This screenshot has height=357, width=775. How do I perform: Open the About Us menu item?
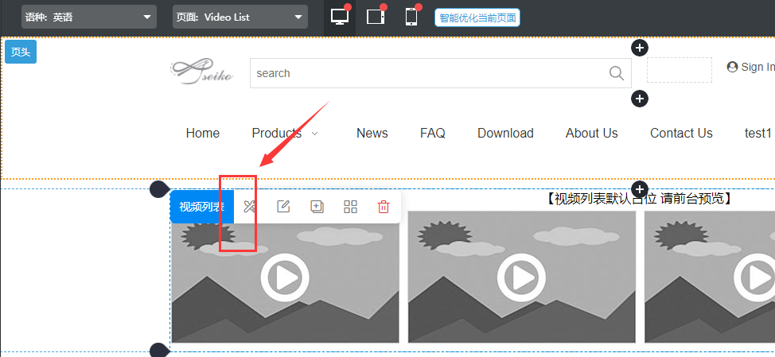click(591, 134)
